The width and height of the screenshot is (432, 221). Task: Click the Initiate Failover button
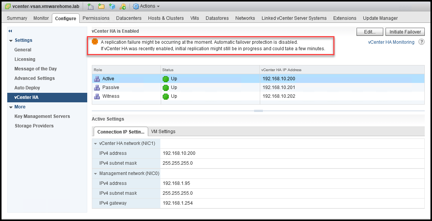(x=405, y=32)
